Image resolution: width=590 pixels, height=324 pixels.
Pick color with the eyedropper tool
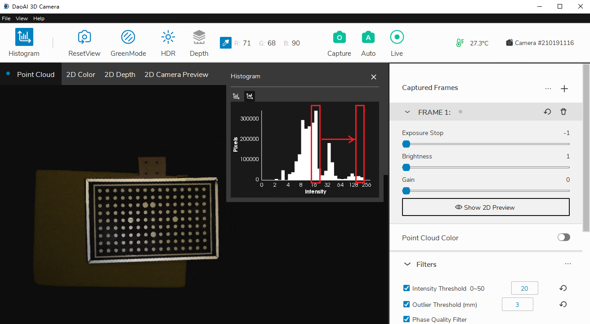[225, 43]
